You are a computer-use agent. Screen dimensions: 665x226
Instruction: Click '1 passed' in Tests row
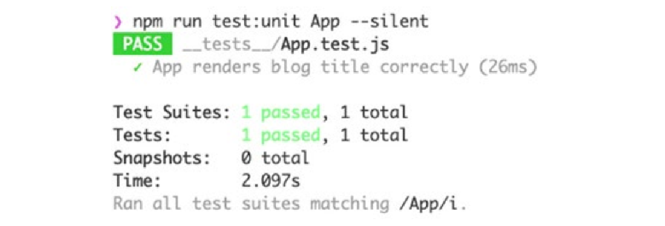[x=280, y=136]
